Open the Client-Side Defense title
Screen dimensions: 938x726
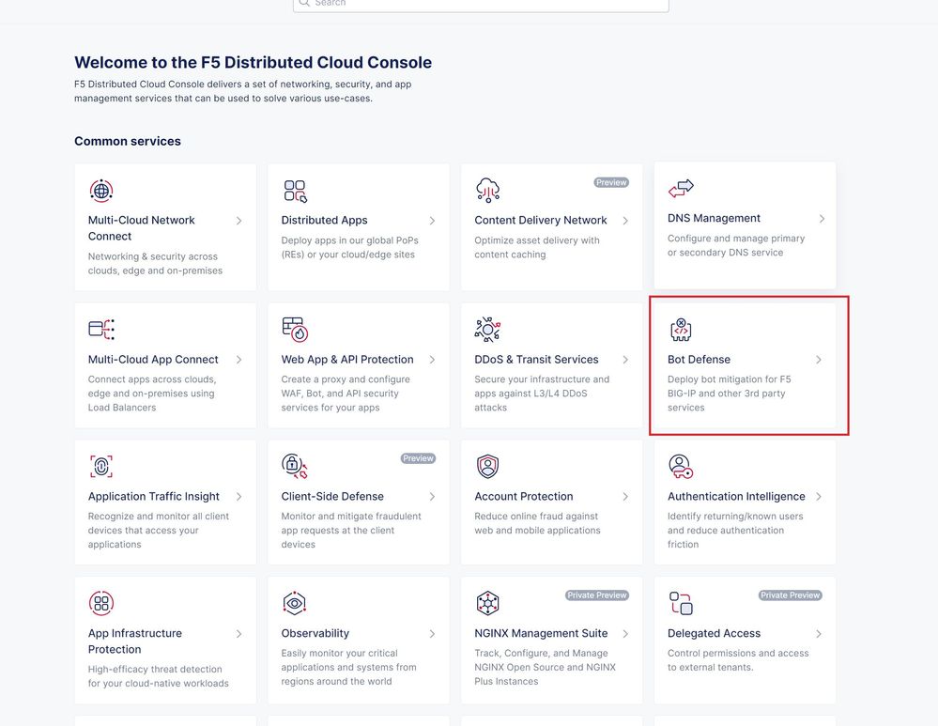(332, 496)
